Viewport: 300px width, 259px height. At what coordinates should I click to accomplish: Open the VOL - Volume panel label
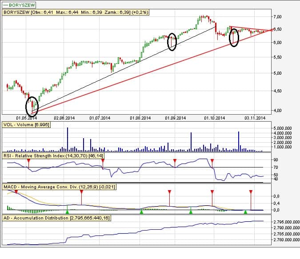pyautogui.click(x=26, y=124)
